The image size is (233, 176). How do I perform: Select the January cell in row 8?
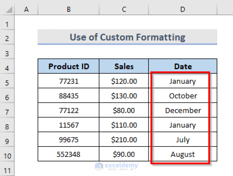click(x=183, y=125)
